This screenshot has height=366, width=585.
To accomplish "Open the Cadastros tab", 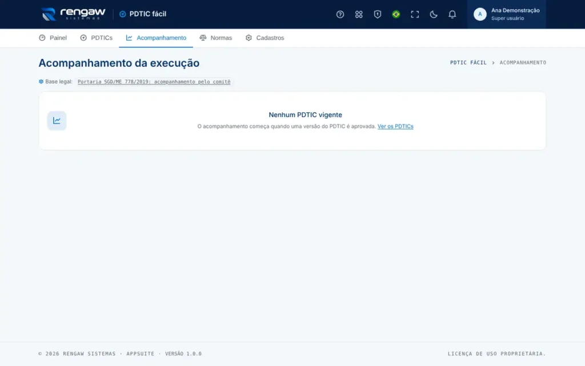I will [265, 38].
